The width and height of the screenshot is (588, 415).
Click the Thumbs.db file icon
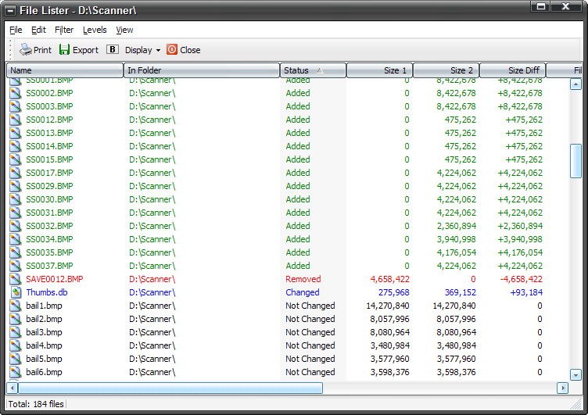pos(16,292)
